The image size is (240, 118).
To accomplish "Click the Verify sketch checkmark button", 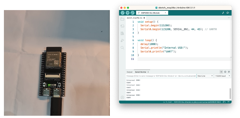I will point(122,13).
